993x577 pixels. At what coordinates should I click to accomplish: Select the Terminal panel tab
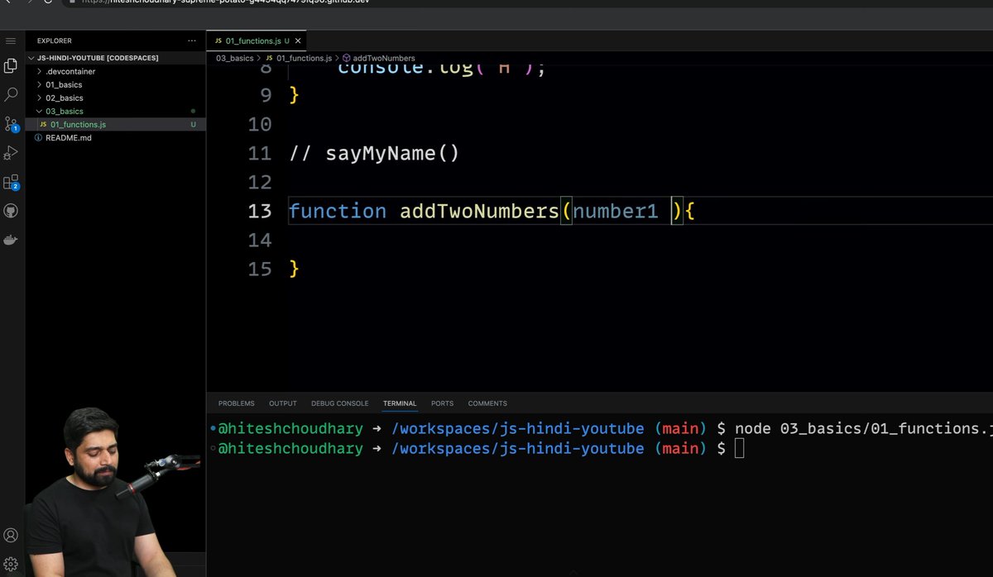pyautogui.click(x=400, y=403)
